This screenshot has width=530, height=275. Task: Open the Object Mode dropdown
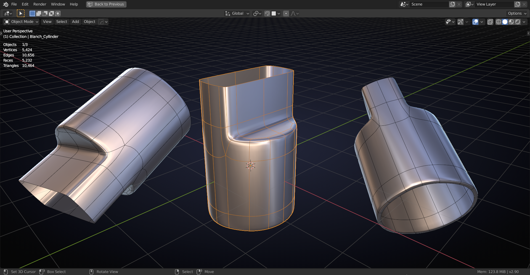21,22
